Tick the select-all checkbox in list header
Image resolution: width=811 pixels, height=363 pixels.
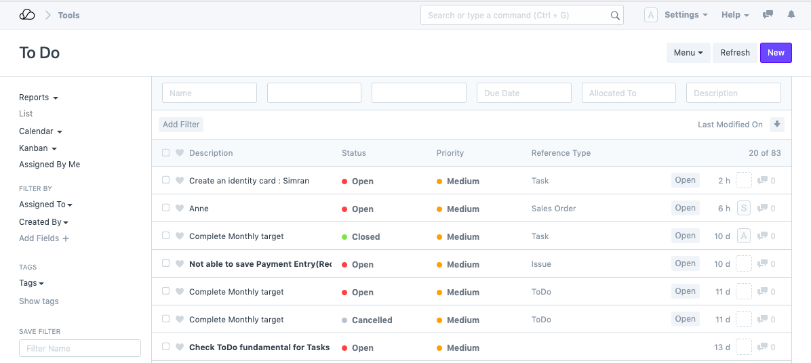click(166, 153)
